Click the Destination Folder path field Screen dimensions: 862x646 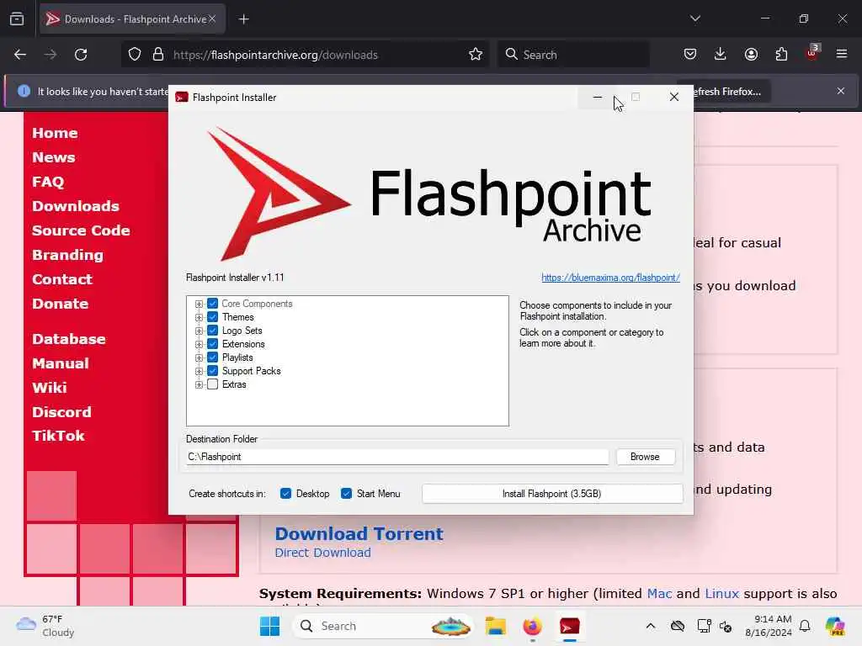397,457
